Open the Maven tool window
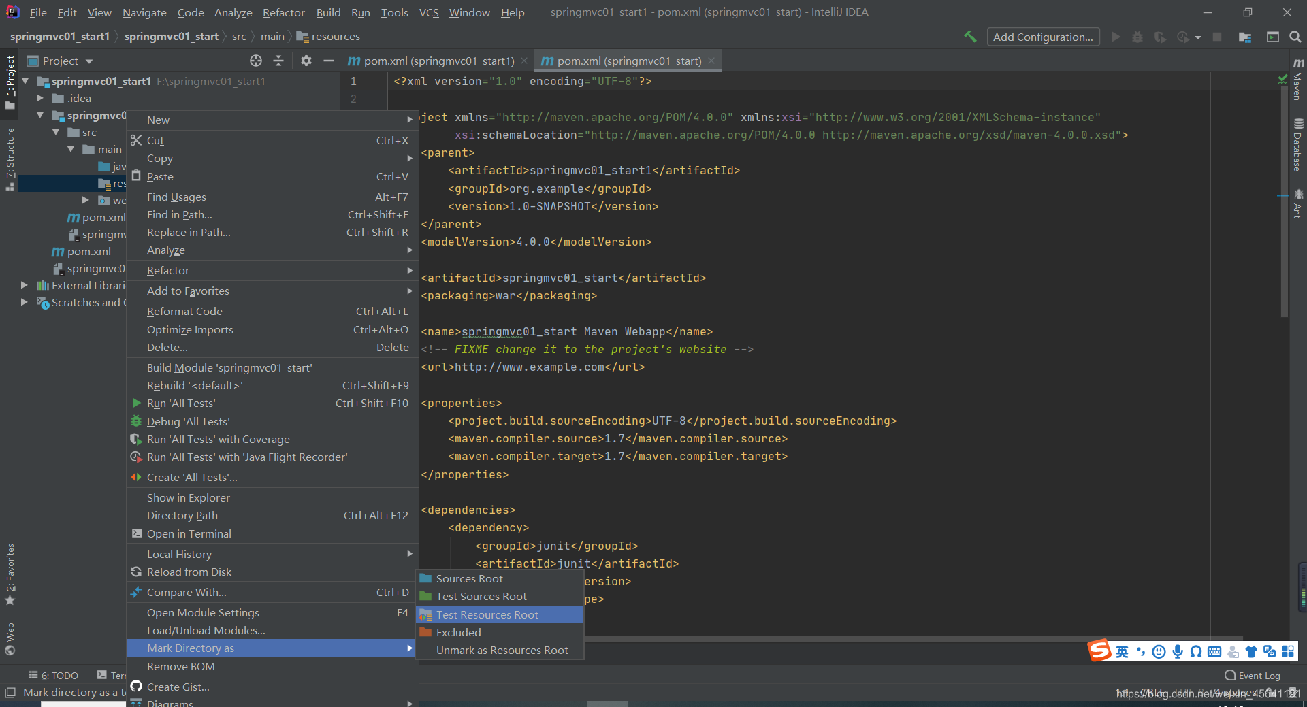 (x=1298, y=80)
